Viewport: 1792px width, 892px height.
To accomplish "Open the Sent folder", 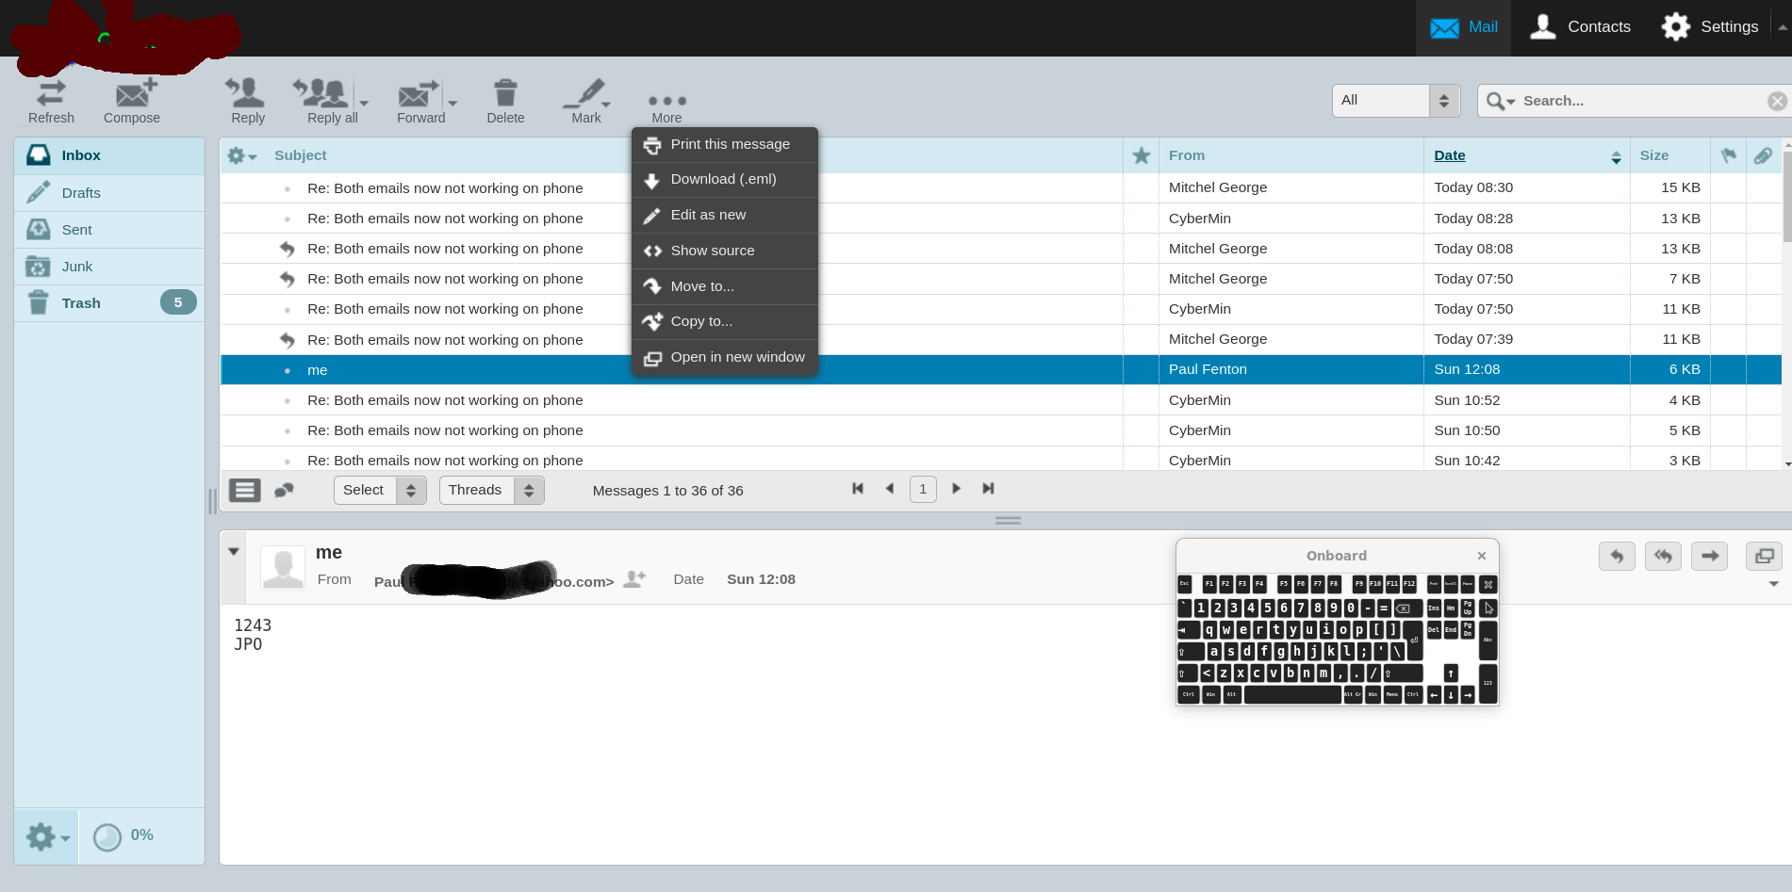I will click(109, 229).
